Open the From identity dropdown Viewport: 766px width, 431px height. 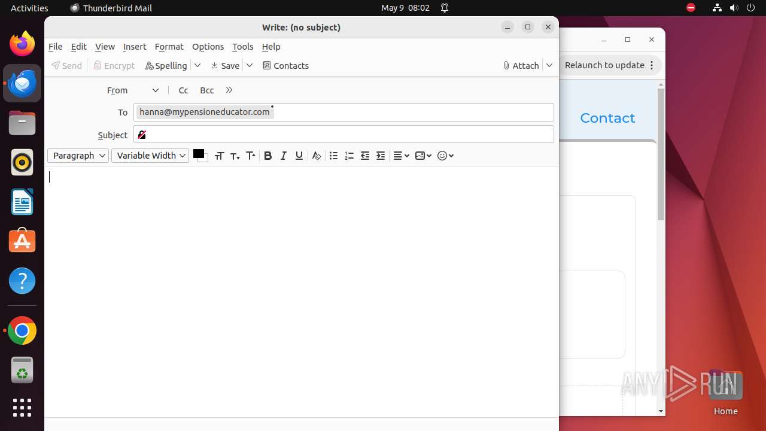click(155, 90)
